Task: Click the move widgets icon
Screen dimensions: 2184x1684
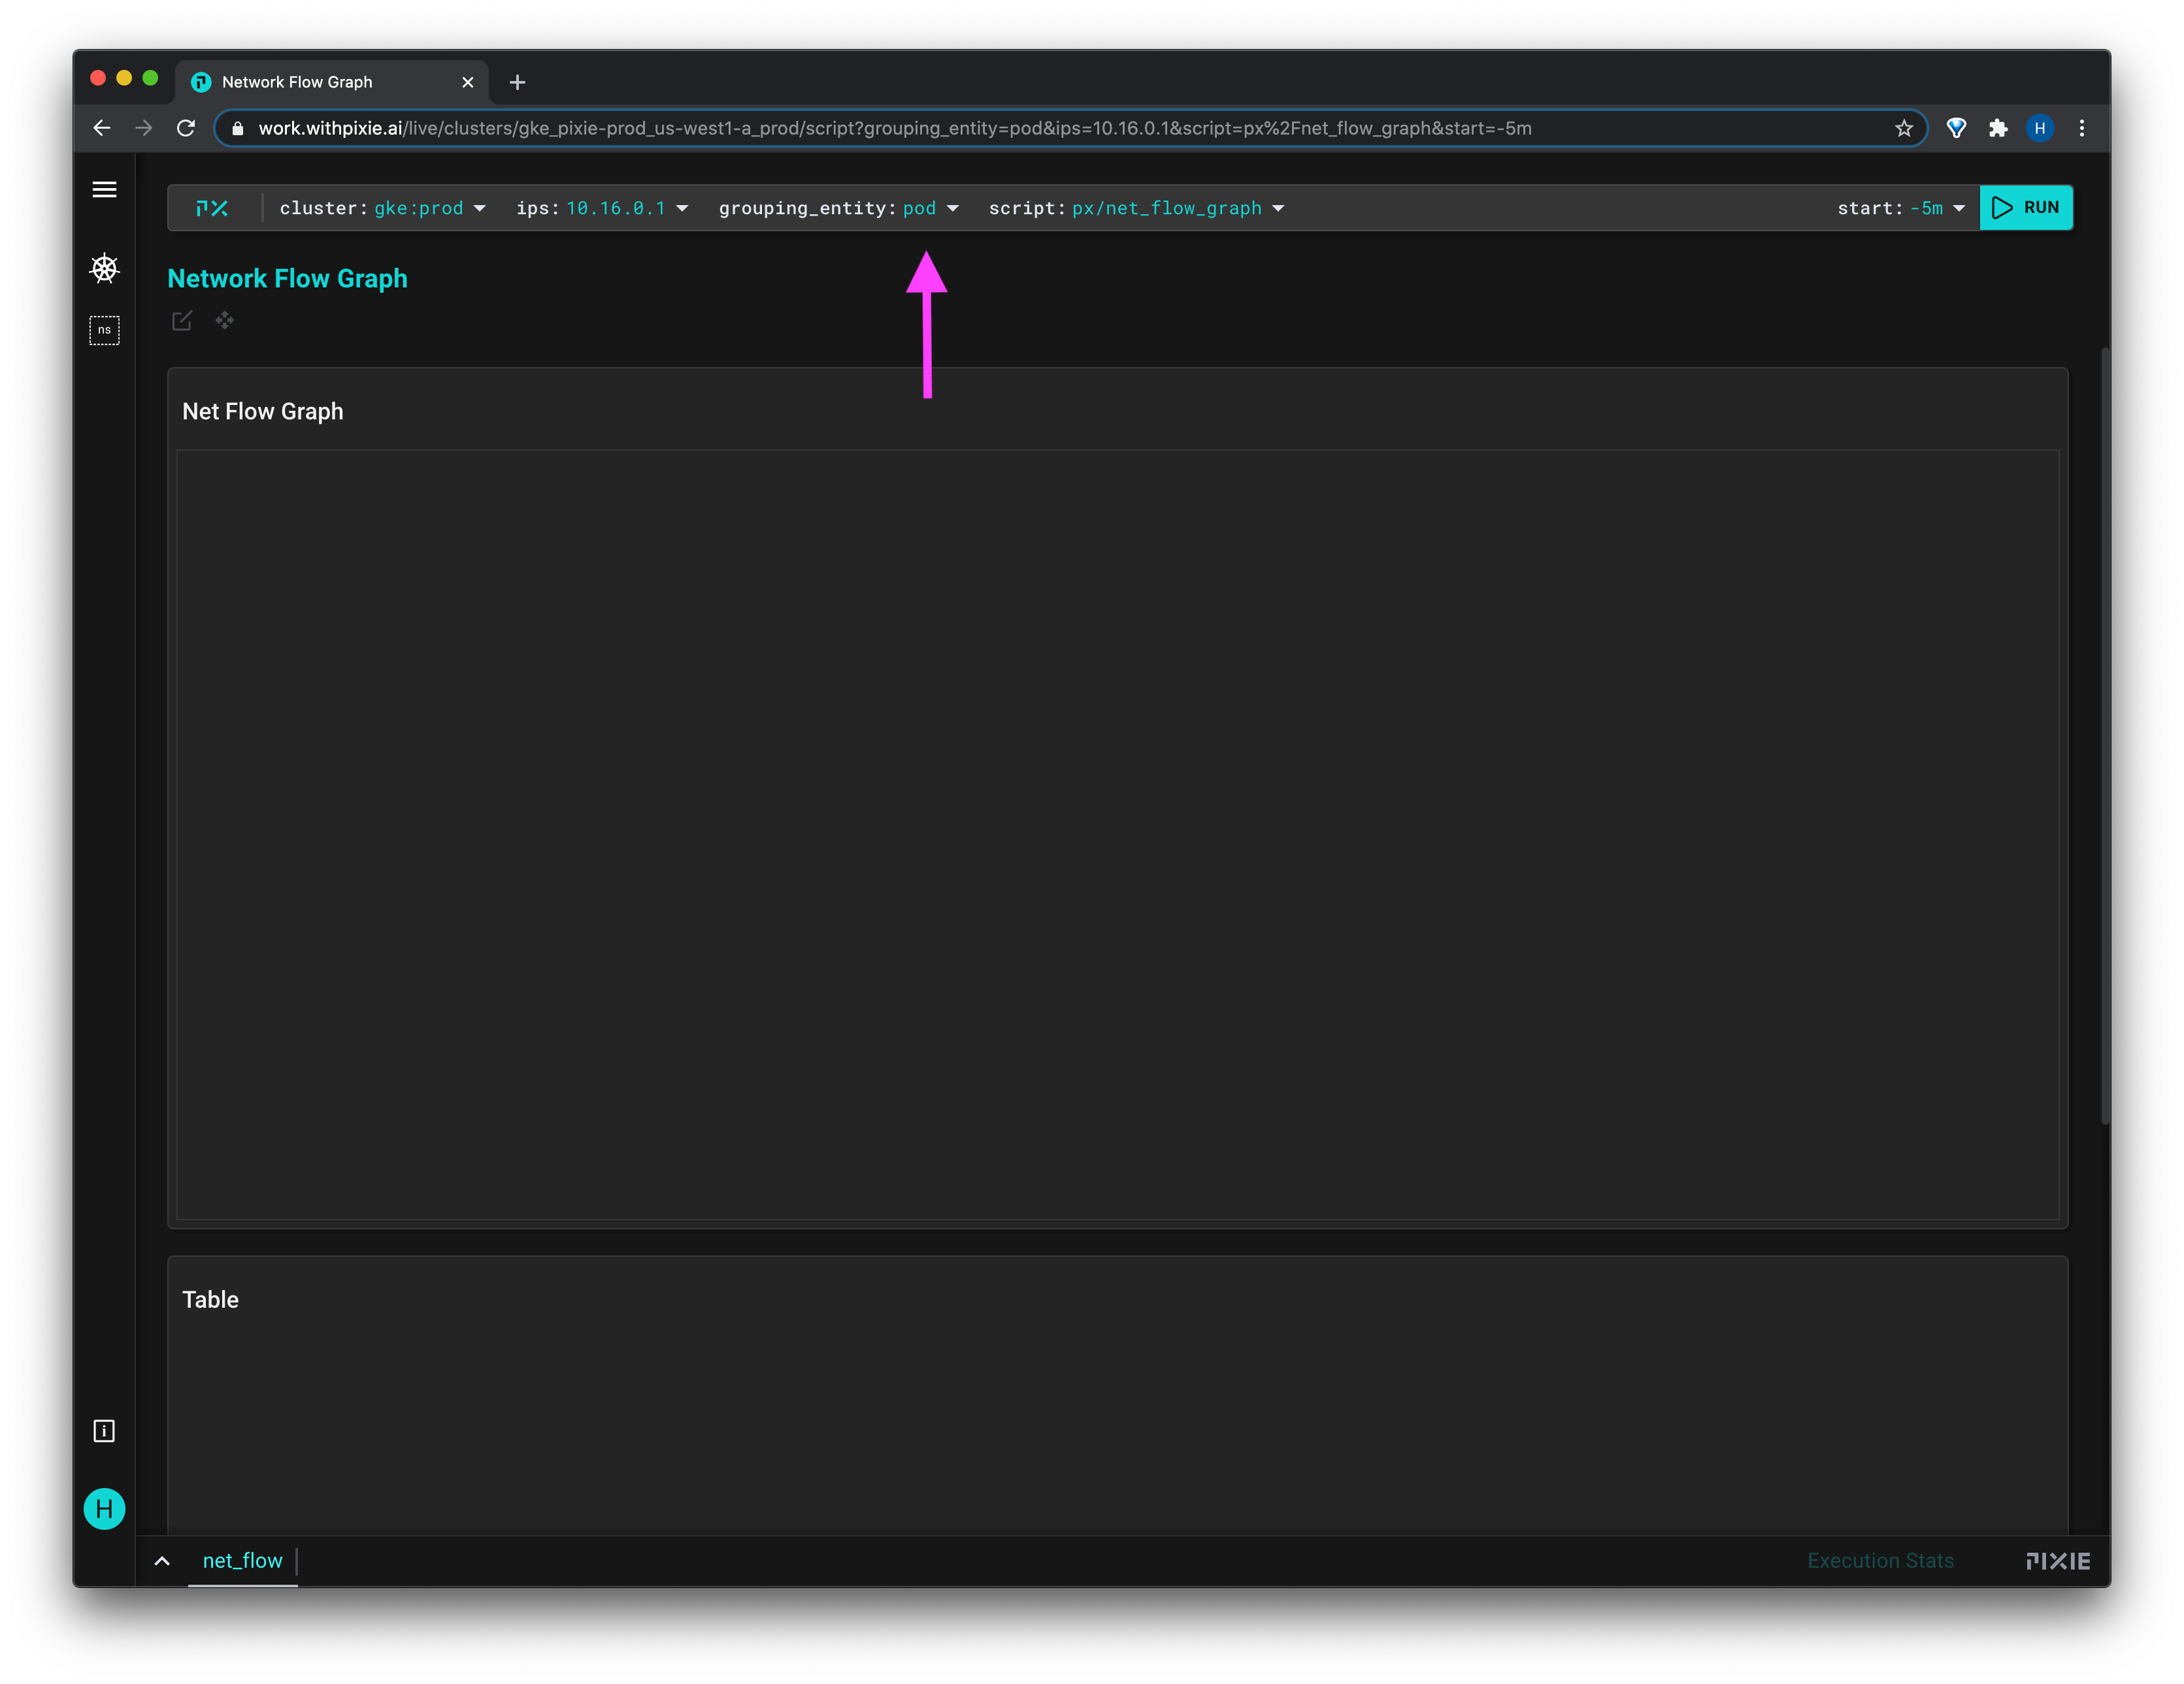Action: click(x=225, y=321)
